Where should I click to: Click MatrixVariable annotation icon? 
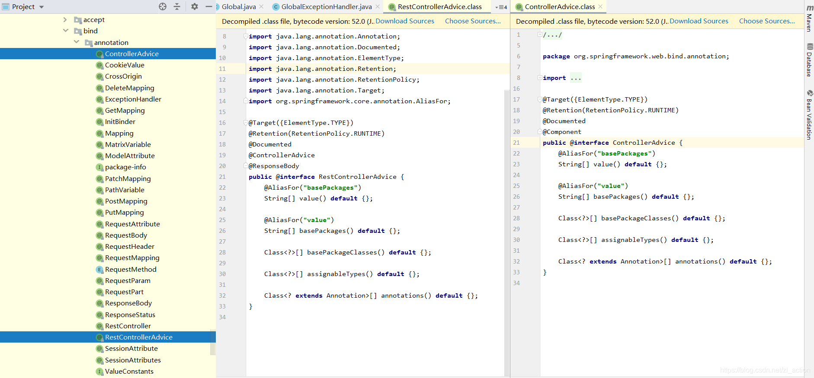[99, 144]
